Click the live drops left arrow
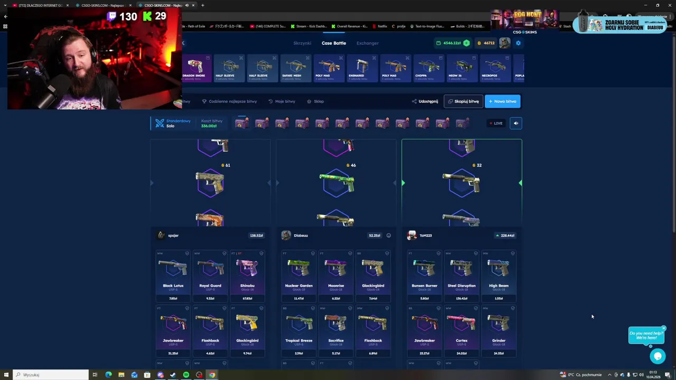 pos(183,43)
